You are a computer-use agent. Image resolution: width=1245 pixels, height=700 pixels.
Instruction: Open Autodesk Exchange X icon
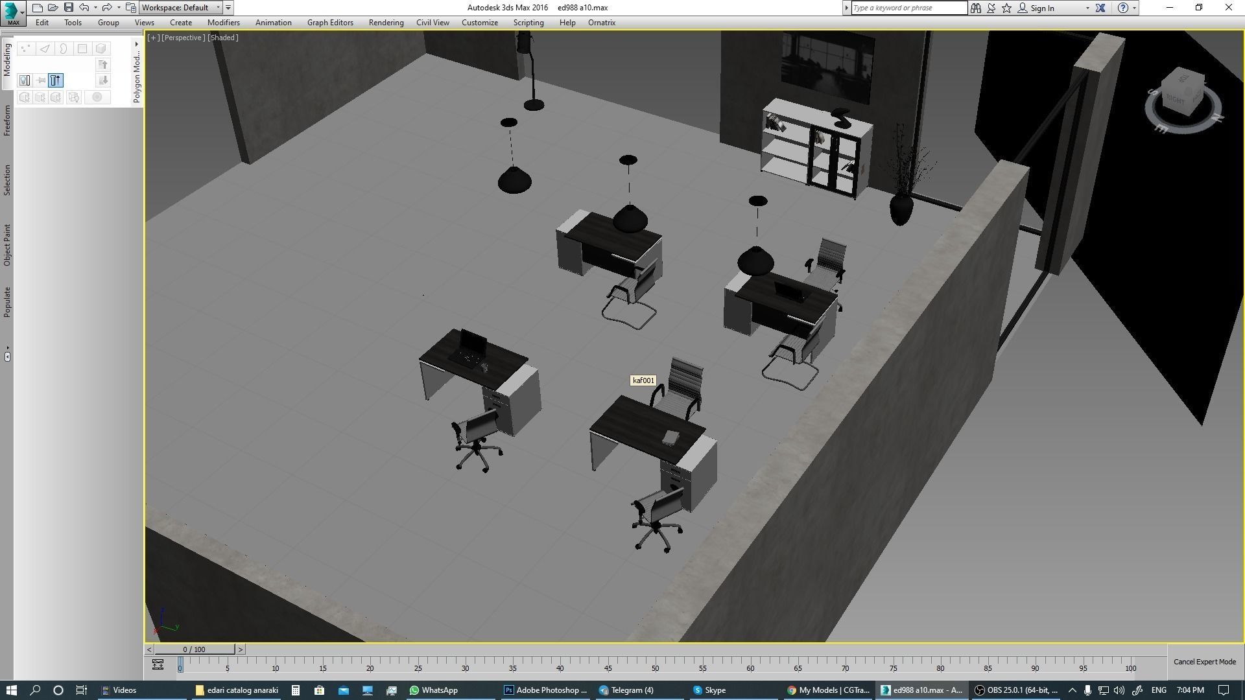pyautogui.click(x=1100, y=8)
